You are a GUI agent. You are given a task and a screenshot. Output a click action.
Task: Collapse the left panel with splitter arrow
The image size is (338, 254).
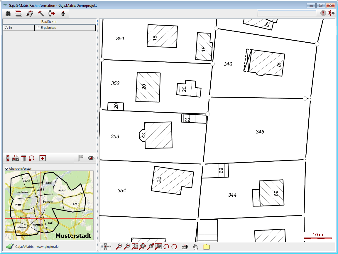(97, 21)
